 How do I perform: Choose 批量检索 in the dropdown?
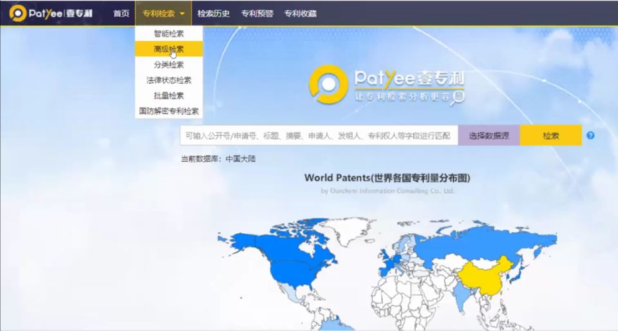click(169, 96)
